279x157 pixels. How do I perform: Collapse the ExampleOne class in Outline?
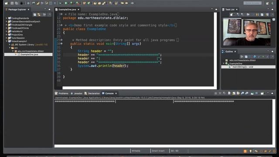pos(224,64)
